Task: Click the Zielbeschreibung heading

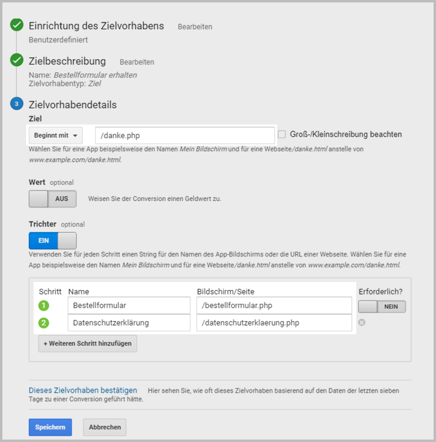Action: pos(67,61)
